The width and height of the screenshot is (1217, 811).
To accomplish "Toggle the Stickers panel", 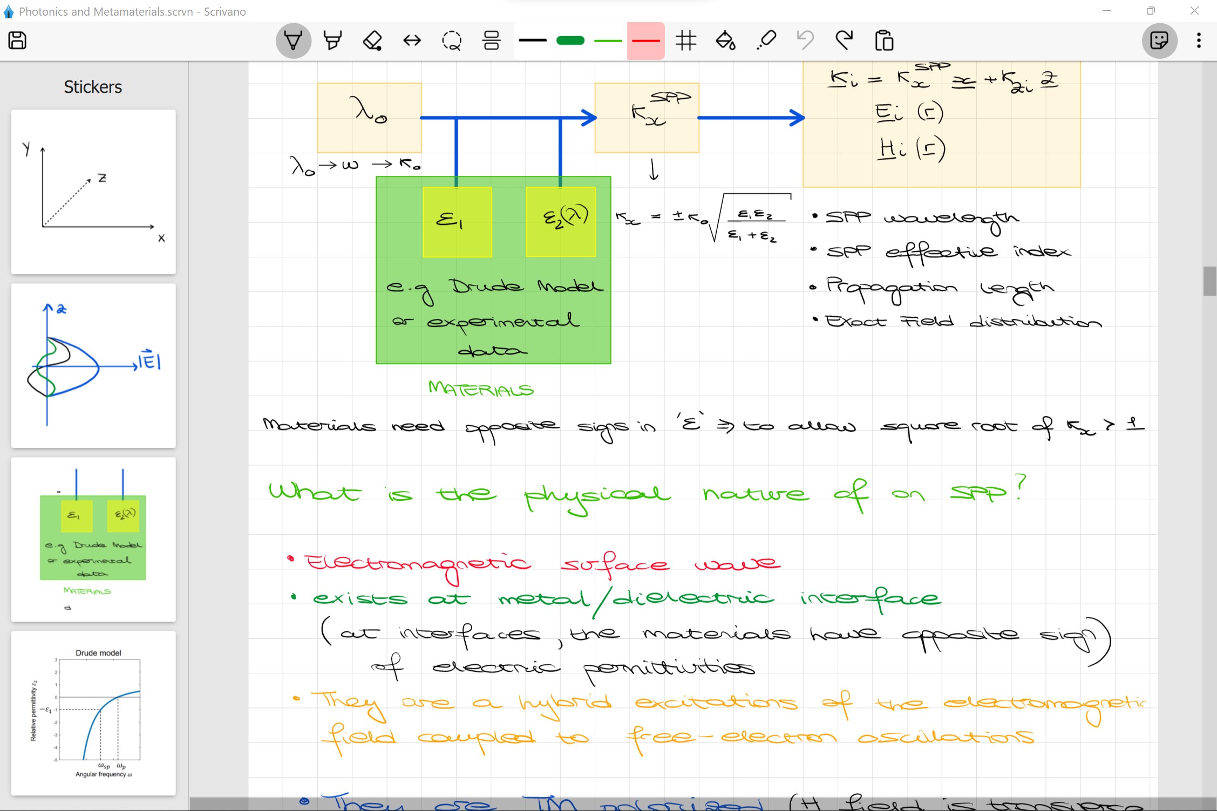I will coord(1160,40).
